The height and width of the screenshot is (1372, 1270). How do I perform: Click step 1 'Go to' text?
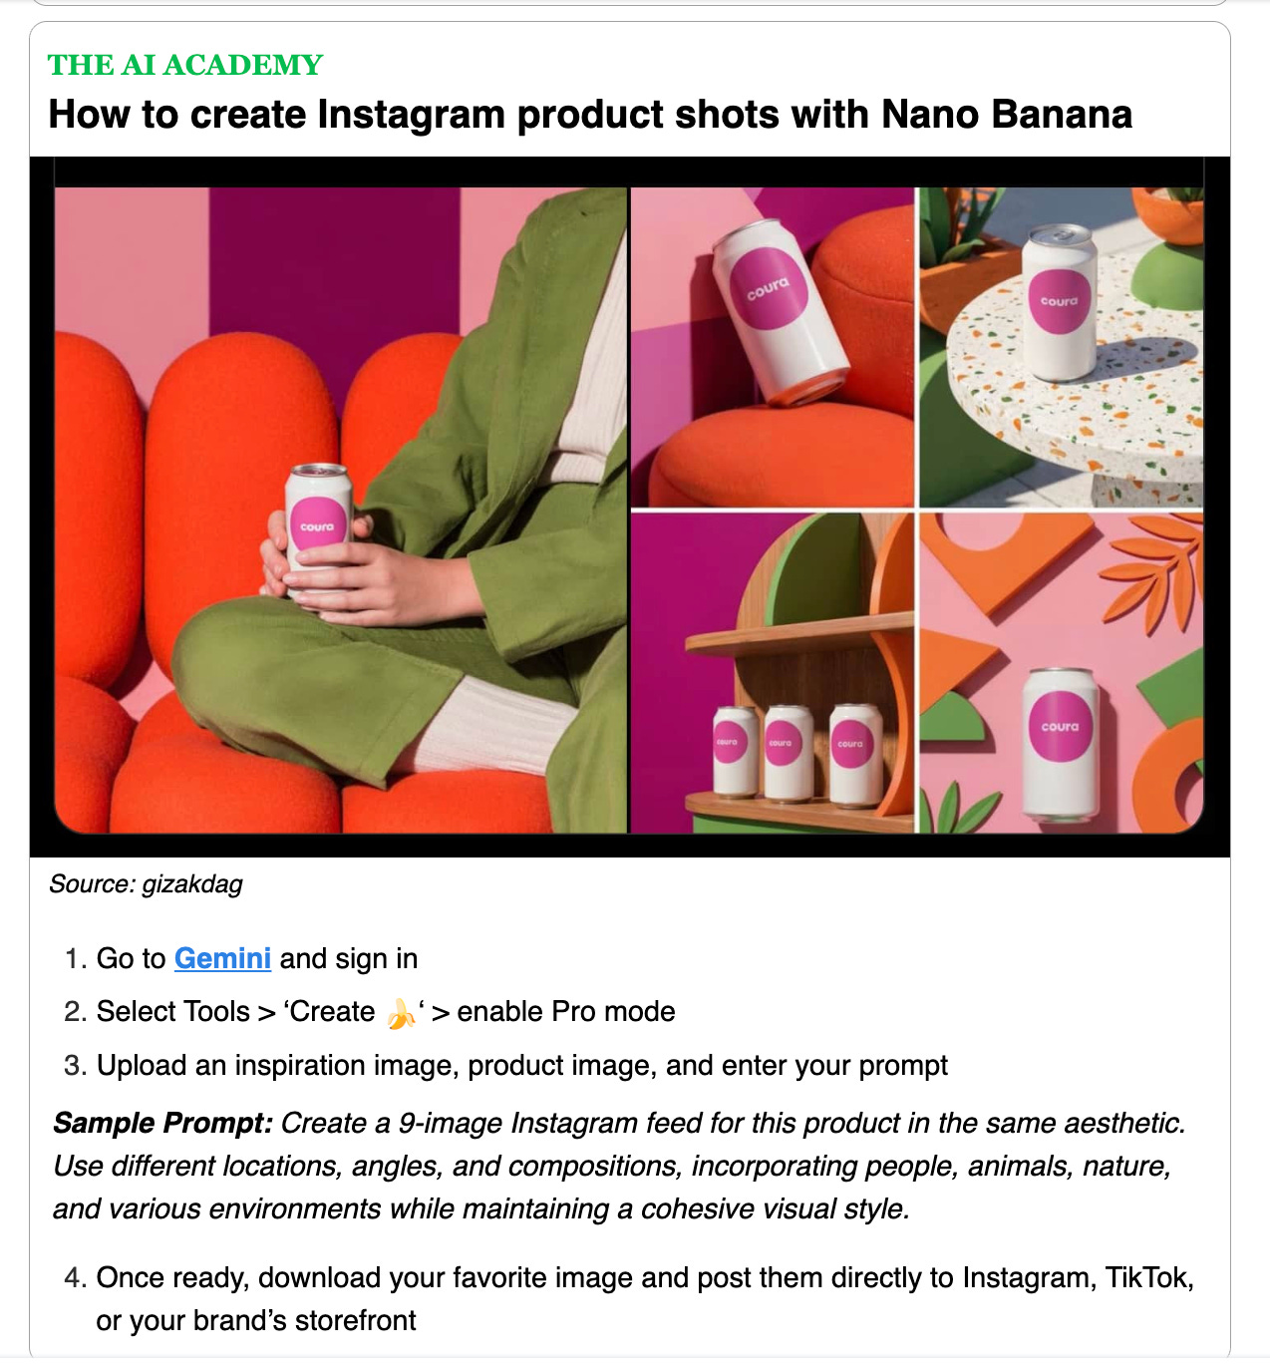(131, 958)
